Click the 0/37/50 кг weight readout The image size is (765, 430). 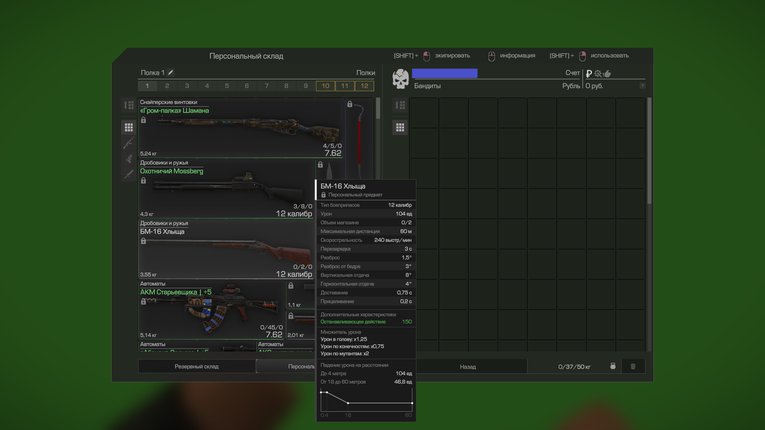click(574, 367)
